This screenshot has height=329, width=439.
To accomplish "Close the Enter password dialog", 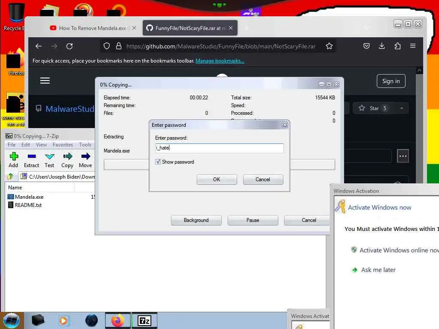I will tap(285, 125).
